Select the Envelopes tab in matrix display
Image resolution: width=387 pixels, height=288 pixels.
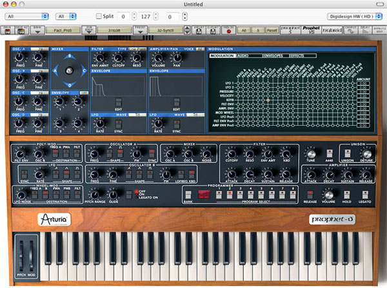[275, 55]
